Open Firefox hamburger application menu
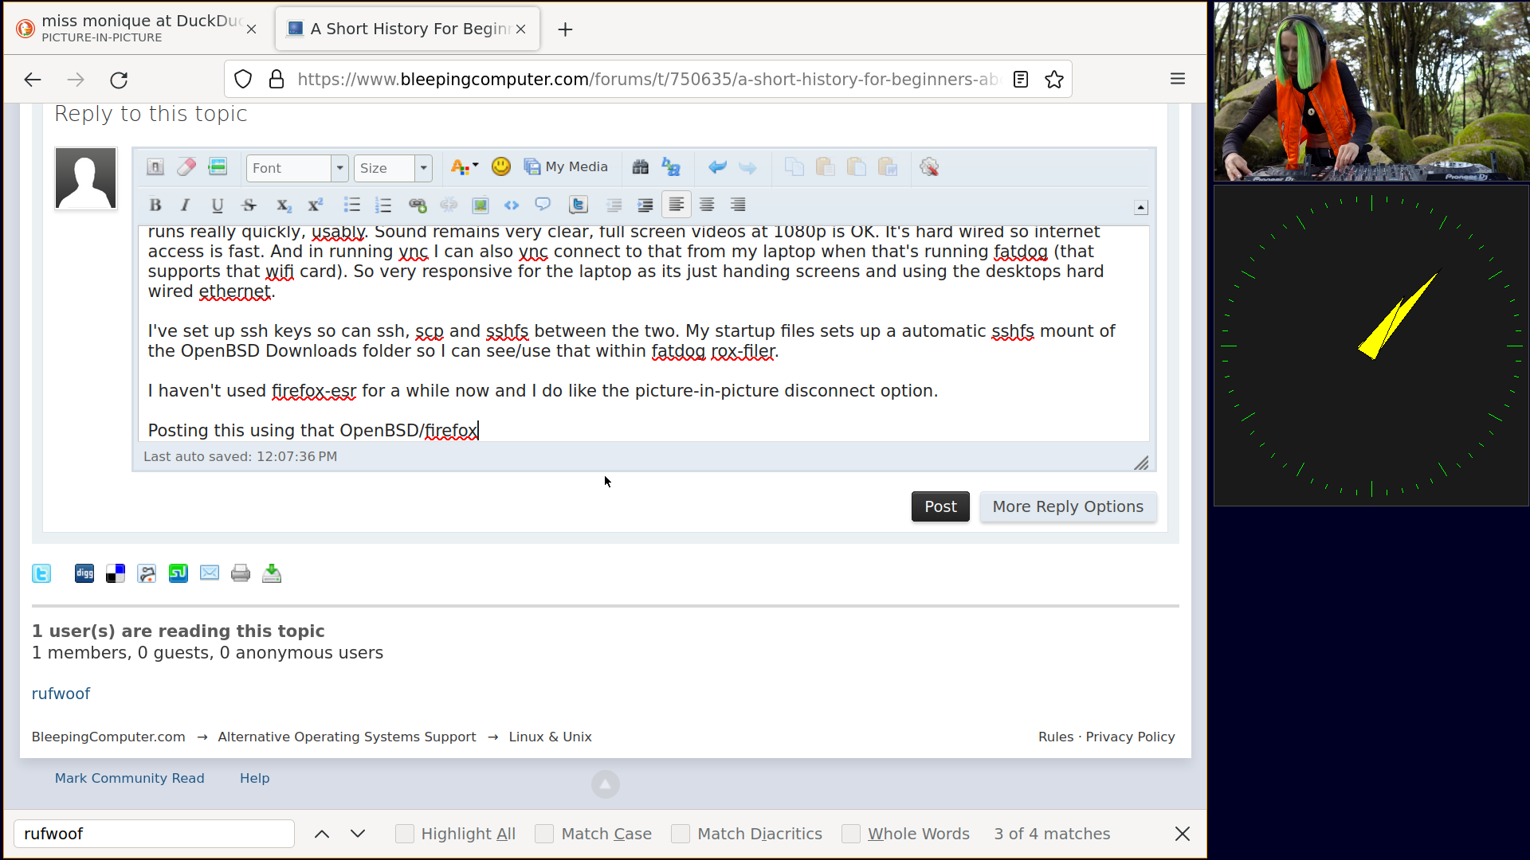 coord(1178,79)
